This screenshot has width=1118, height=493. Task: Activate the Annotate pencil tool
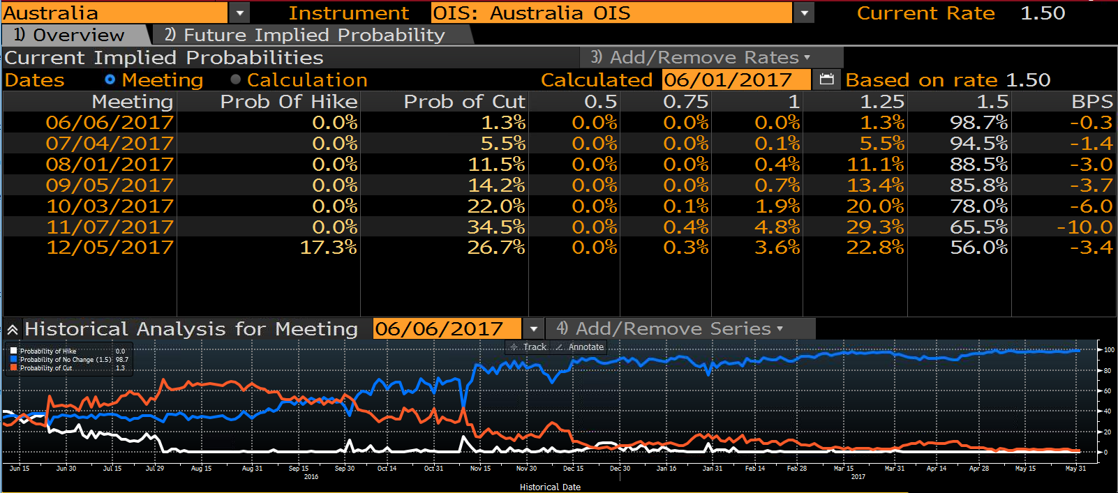coord(579,347)
